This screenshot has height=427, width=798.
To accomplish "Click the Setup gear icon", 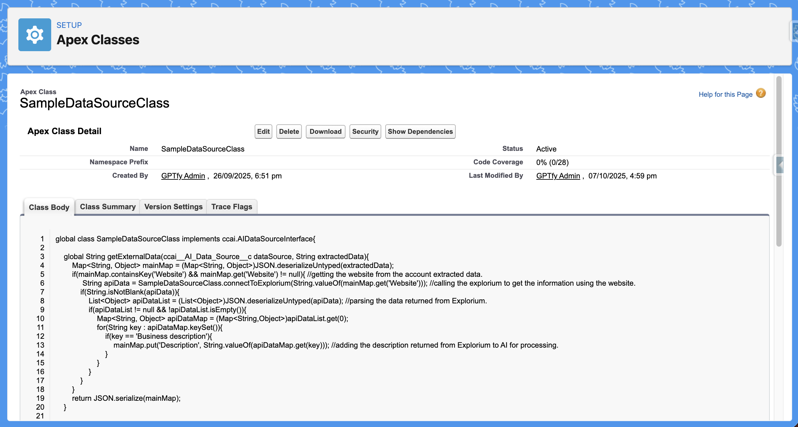I will coord(34,35).
